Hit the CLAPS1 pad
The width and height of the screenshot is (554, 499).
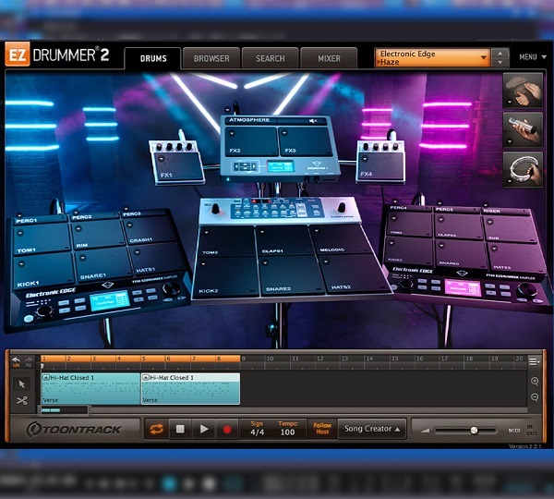pos(284,240)
